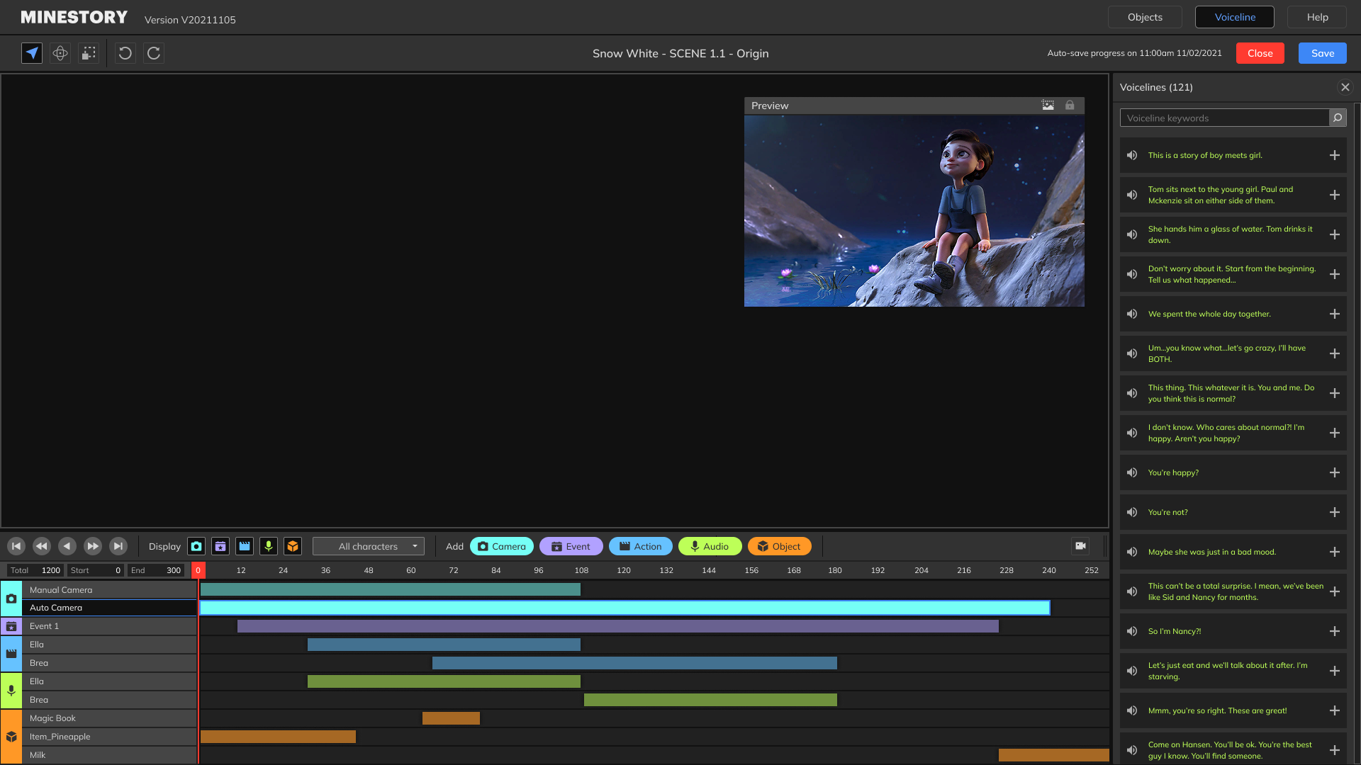Click the redo icon
This screenshot has height=765, width=1361.
(x=154, y=53)
